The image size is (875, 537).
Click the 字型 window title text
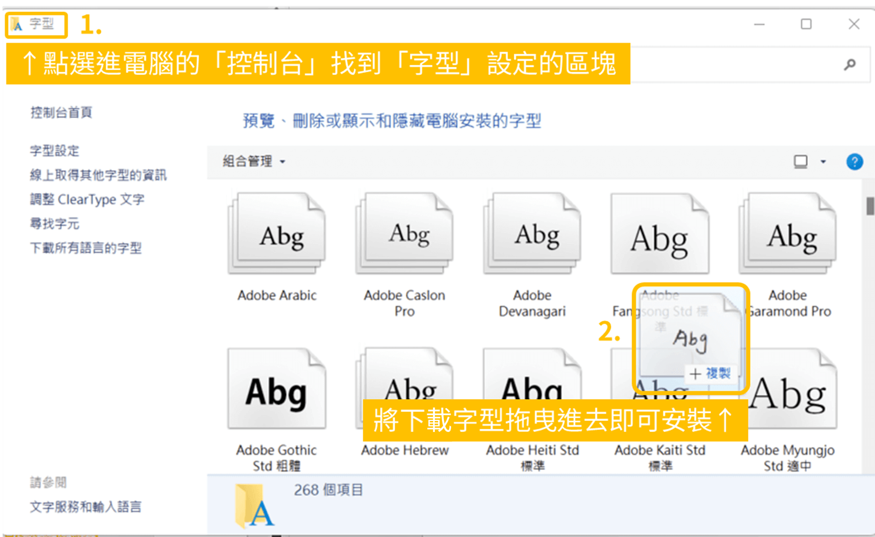click(42, 24)
